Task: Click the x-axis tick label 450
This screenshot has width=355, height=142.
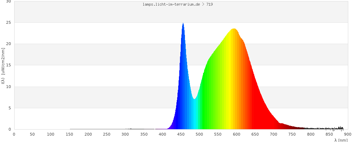Action: click(181, 134)
